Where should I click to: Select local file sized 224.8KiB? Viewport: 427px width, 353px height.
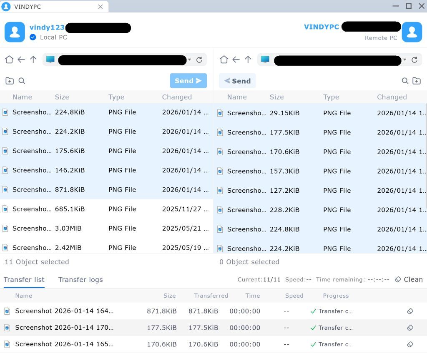[x=106, y=112]
